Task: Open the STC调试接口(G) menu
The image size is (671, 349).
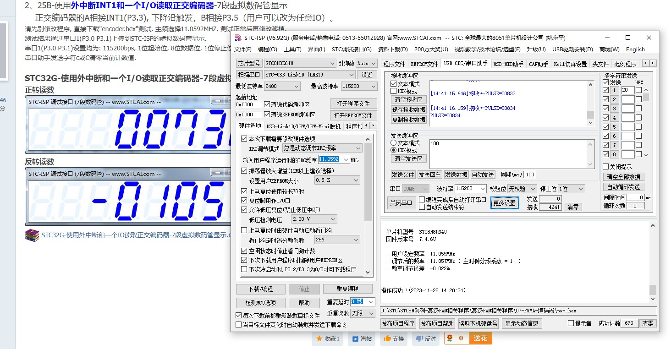Action: pyautogui.click(x=352, y=49)
